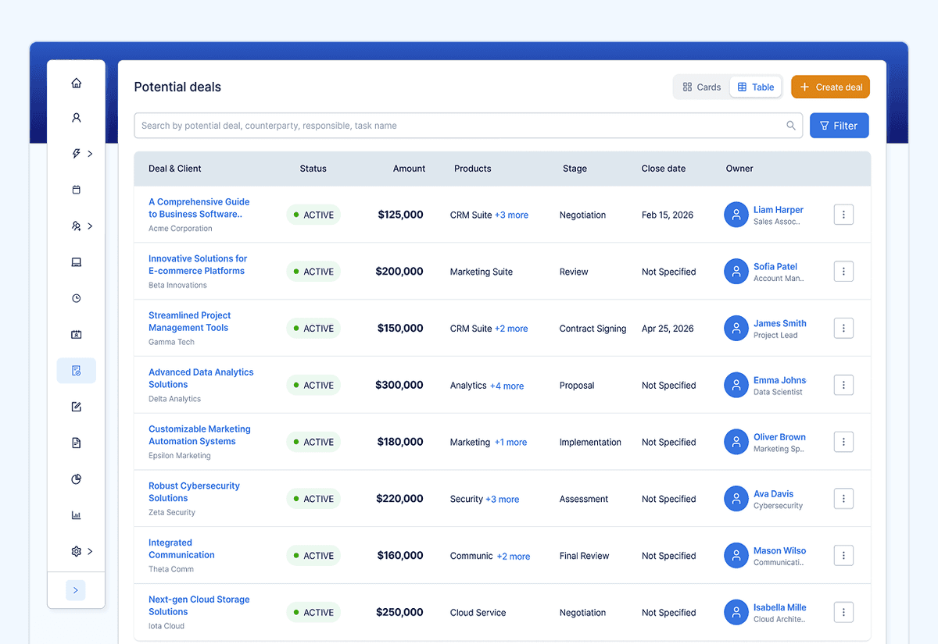This screenshot has height=644, width=938.
Task: Open the user profile icon in sidebar
Action: [x=76, y=118]
